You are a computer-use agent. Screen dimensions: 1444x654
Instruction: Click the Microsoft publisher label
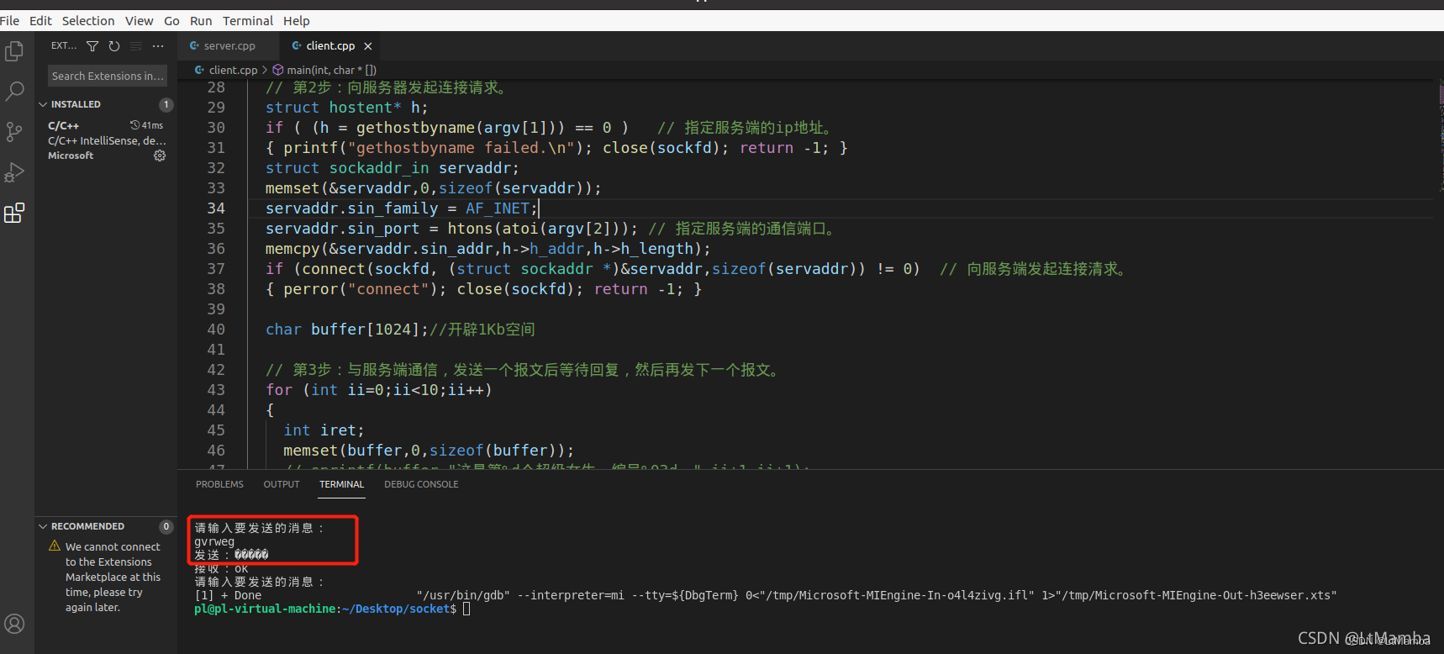[x=71, y=156]
